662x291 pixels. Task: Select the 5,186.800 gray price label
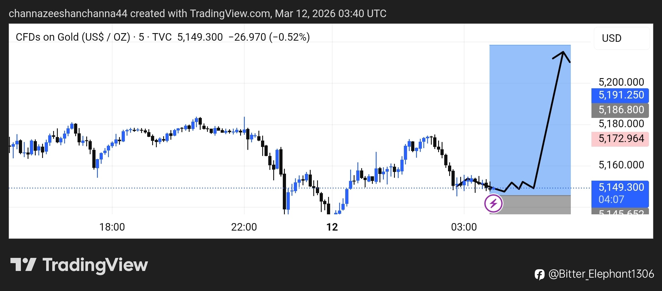(x=620, y=110)
